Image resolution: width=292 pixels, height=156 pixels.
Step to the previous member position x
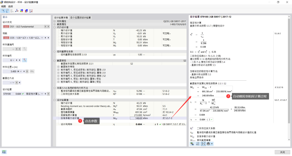(24, 71)
